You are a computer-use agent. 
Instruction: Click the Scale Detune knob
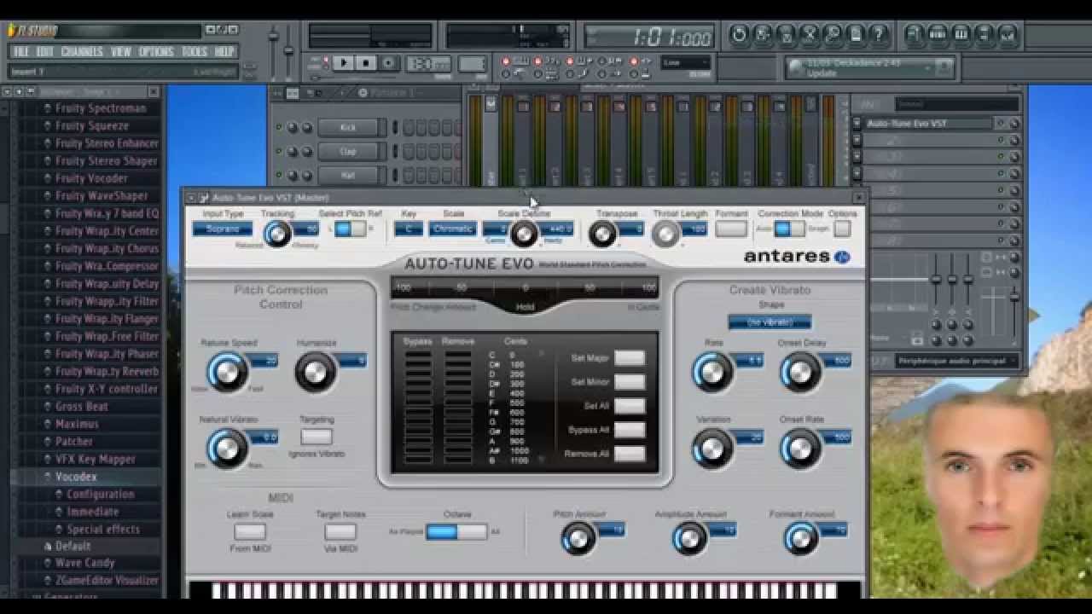[524, 234]
